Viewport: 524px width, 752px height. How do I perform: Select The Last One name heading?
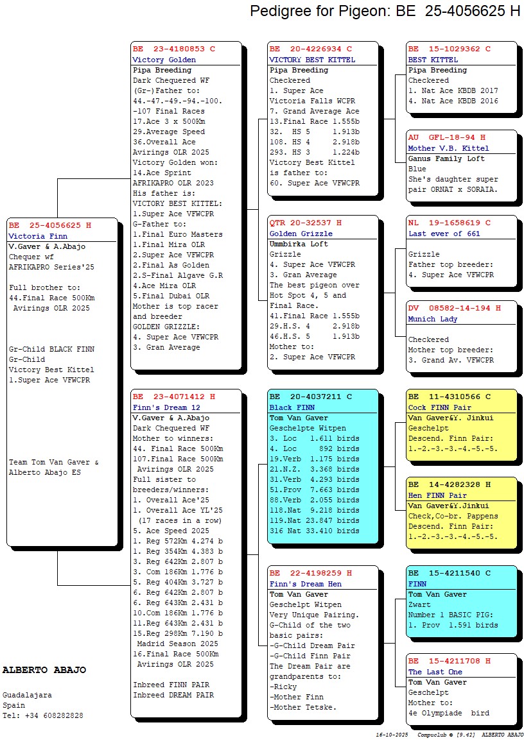coord(435,672)
